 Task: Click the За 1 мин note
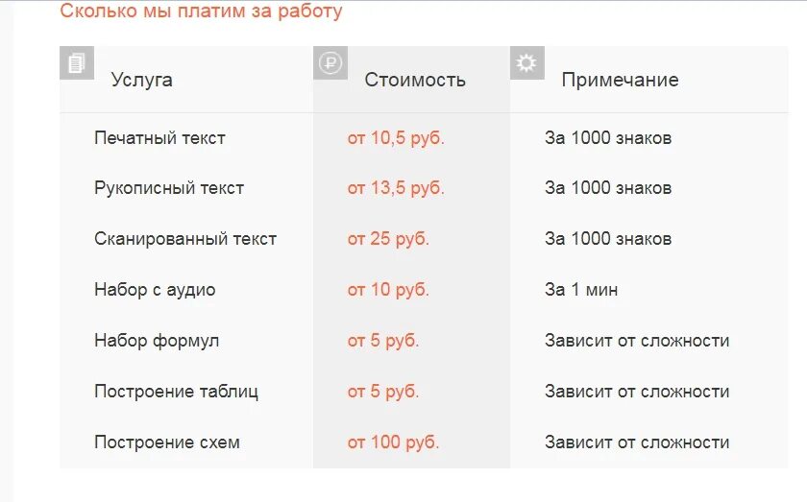(x=581, y=290)
